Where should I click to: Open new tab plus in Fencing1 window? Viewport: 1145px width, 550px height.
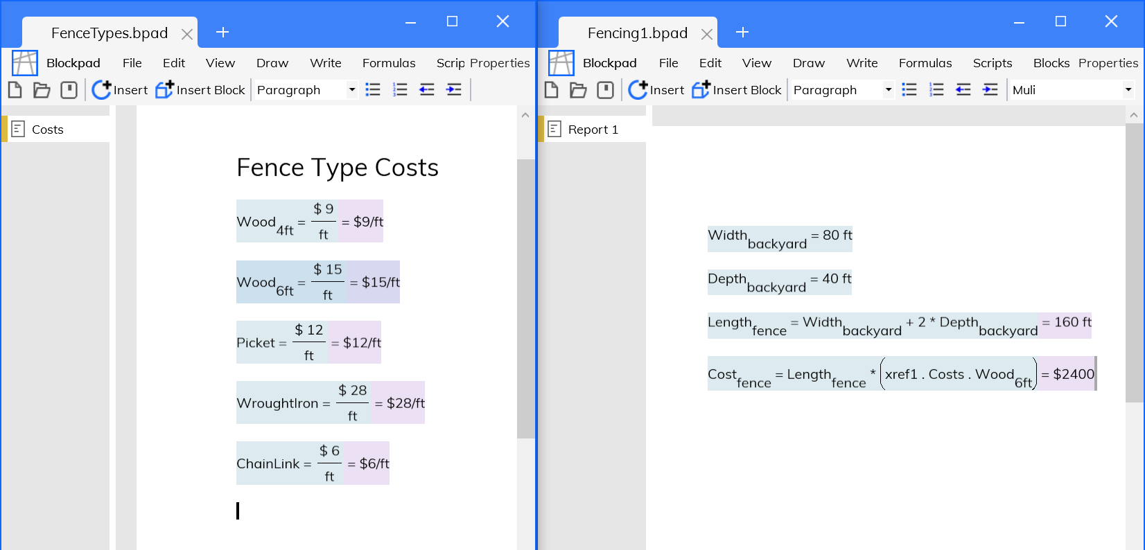742,32
